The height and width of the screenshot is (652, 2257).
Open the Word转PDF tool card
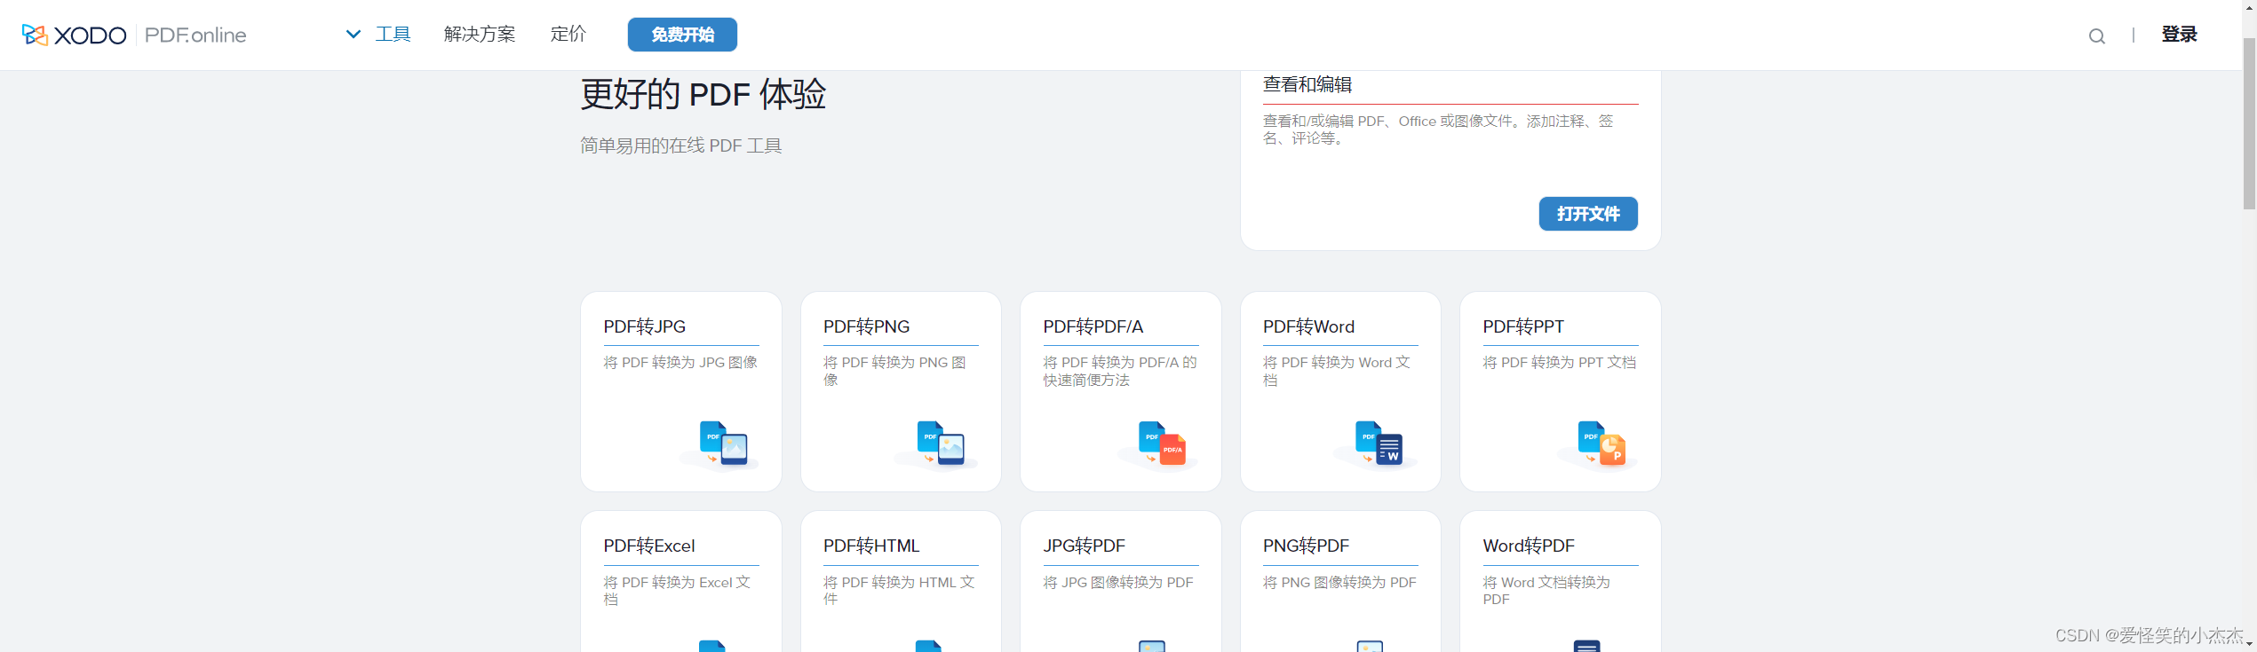click(1561, 582)
